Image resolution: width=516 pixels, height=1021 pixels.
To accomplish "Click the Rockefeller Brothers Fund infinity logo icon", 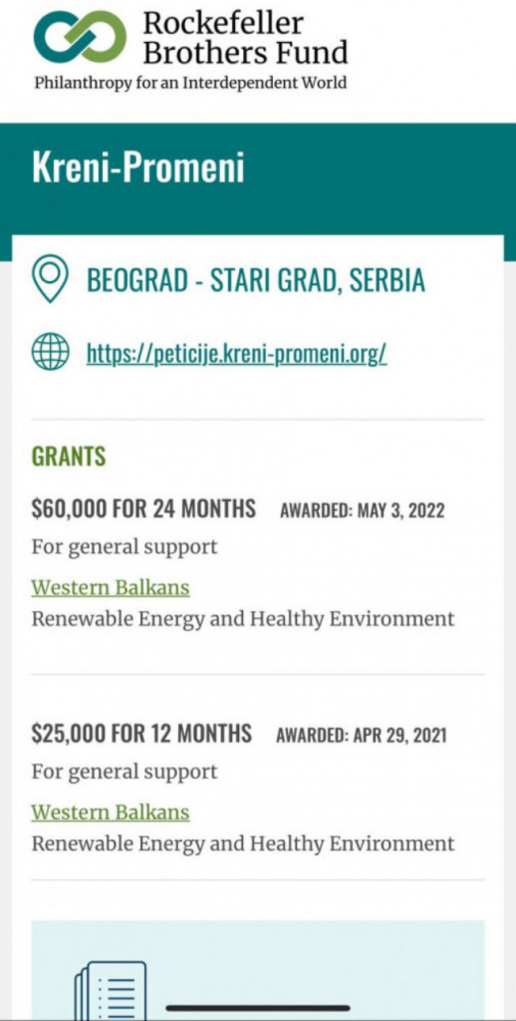I will click(80, 37).
